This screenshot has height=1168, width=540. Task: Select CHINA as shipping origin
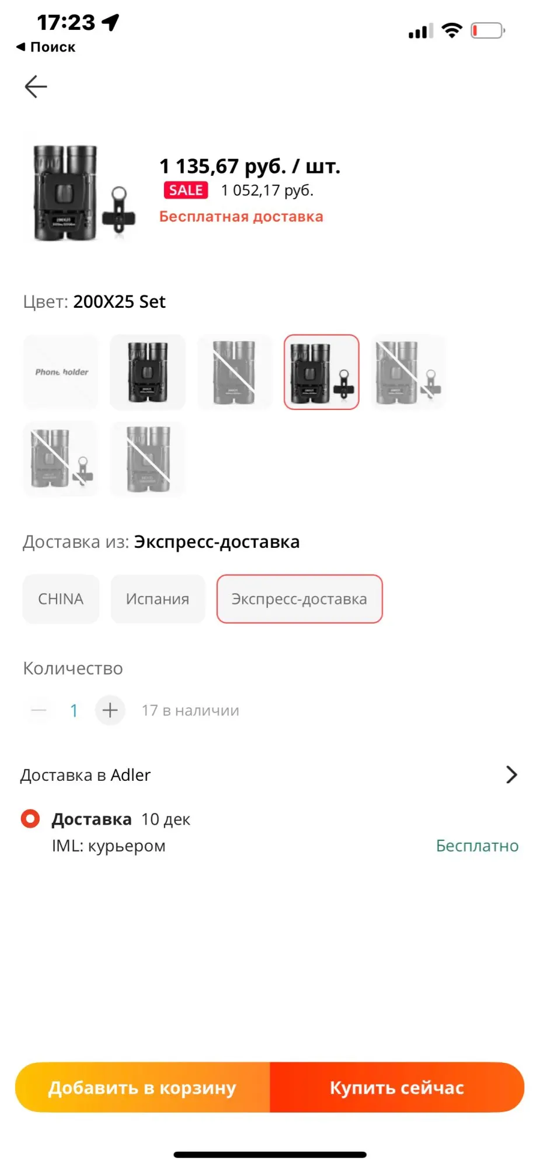(x=61, y=599)
